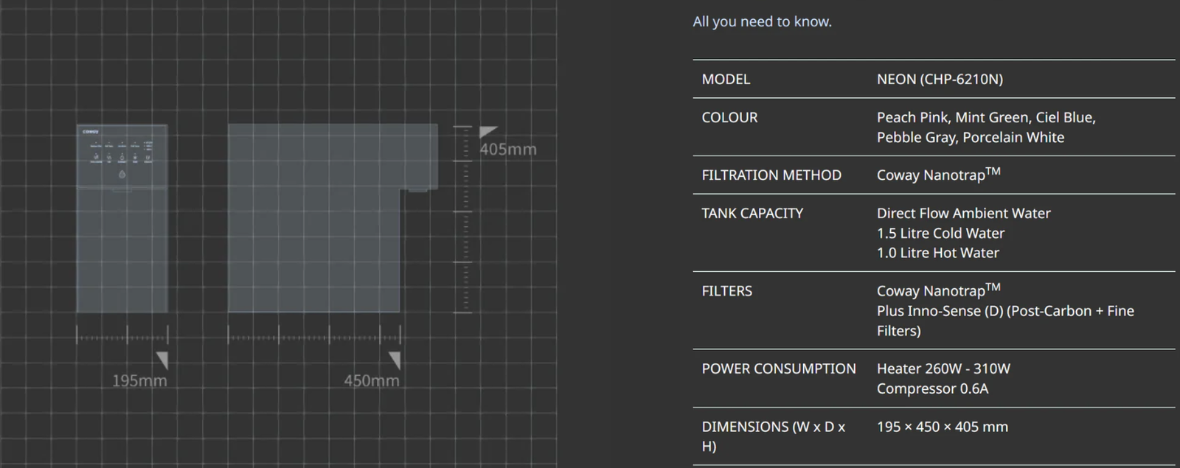Click the "POWER CONSUMPTION" row label

pyautogui.click(x=779, y=369)
